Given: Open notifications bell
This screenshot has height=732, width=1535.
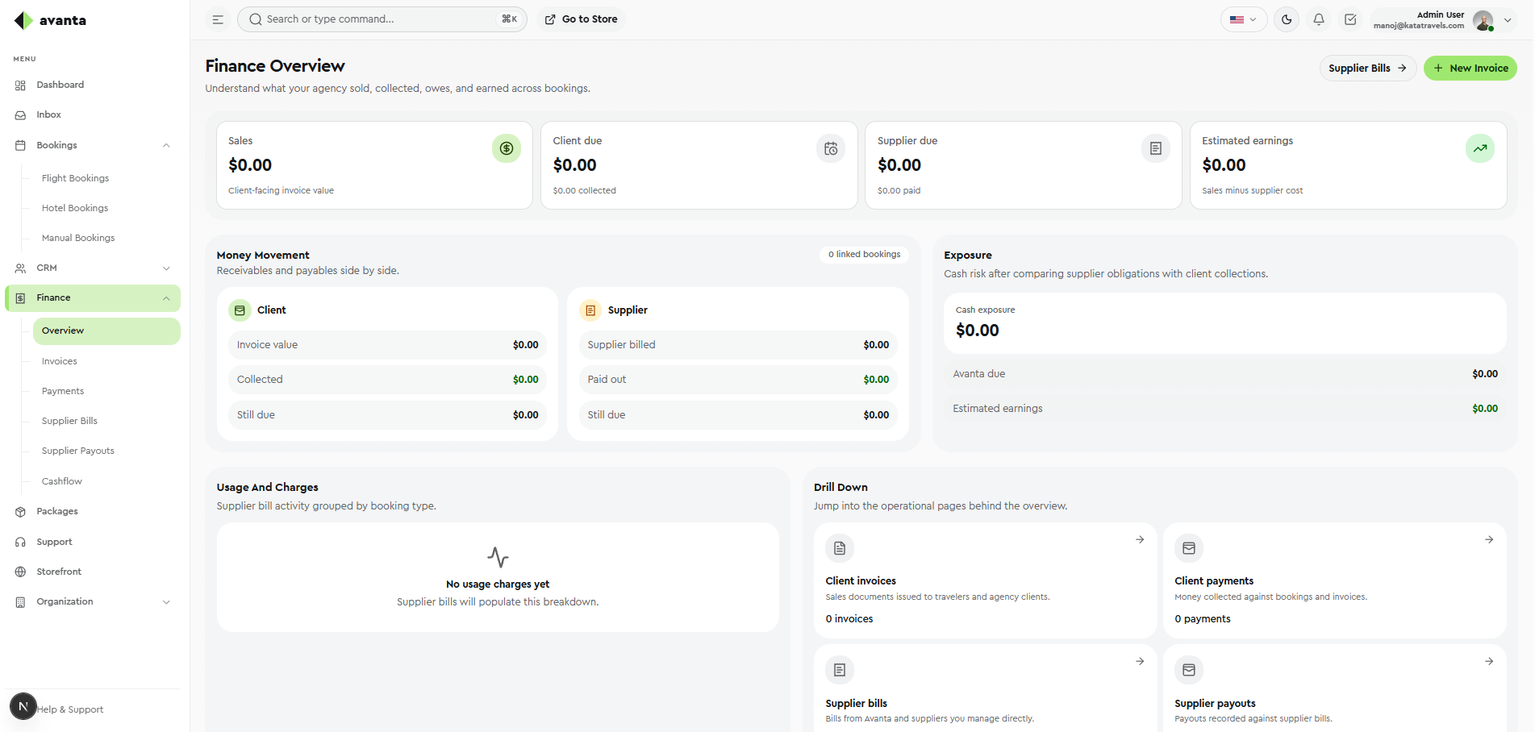Looking at the screenshot, I should tap(1319, 19).
